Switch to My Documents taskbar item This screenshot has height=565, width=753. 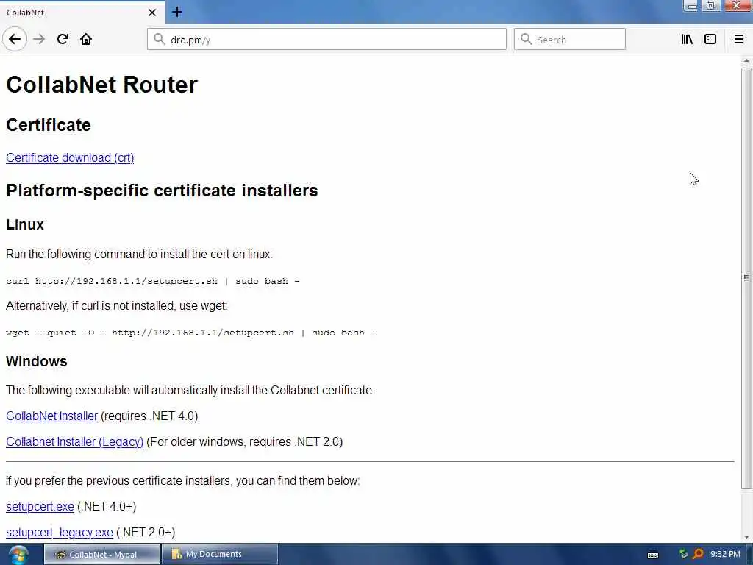click(220, 555)
